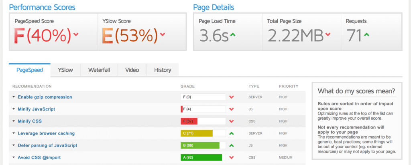Screen dimensions: 411x165
Task: Open the Defer parsing of JavaScript link
Action: 47,145
